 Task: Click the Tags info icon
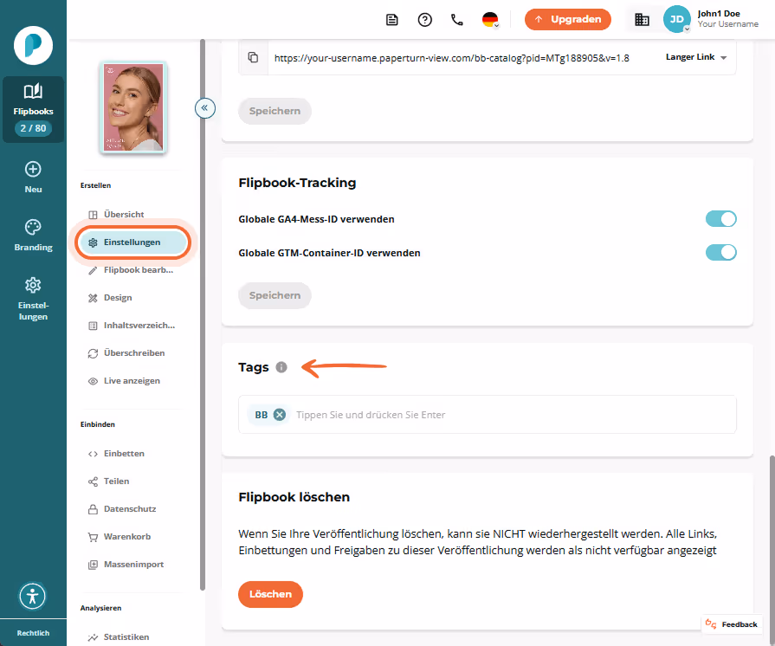[x=281, y=367]
